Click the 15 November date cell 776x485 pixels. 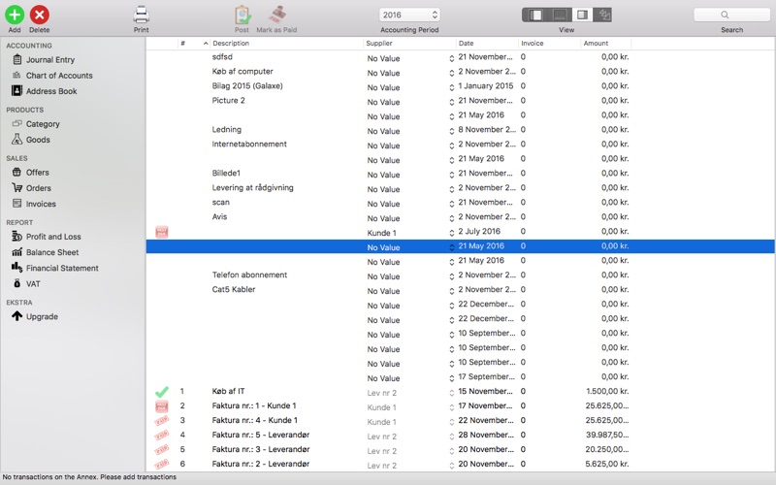486,392
